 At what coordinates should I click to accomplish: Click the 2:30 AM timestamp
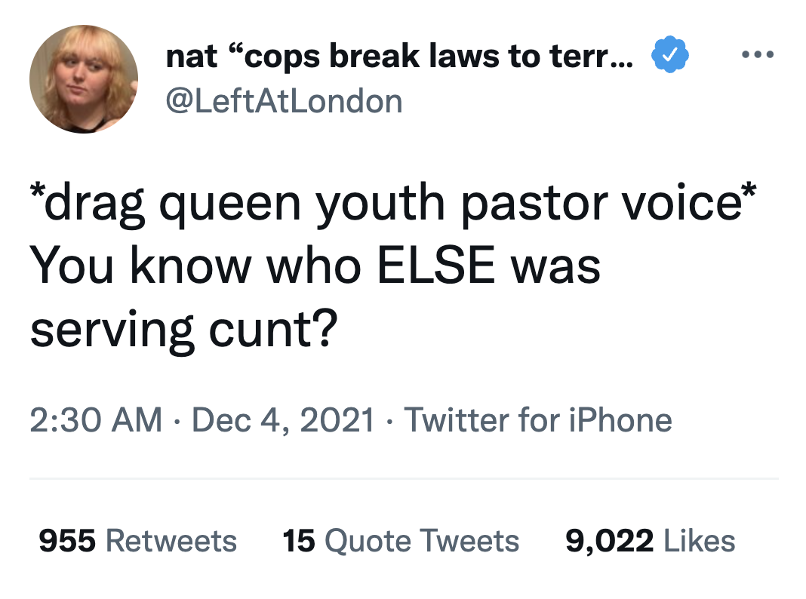click(96, 420)
